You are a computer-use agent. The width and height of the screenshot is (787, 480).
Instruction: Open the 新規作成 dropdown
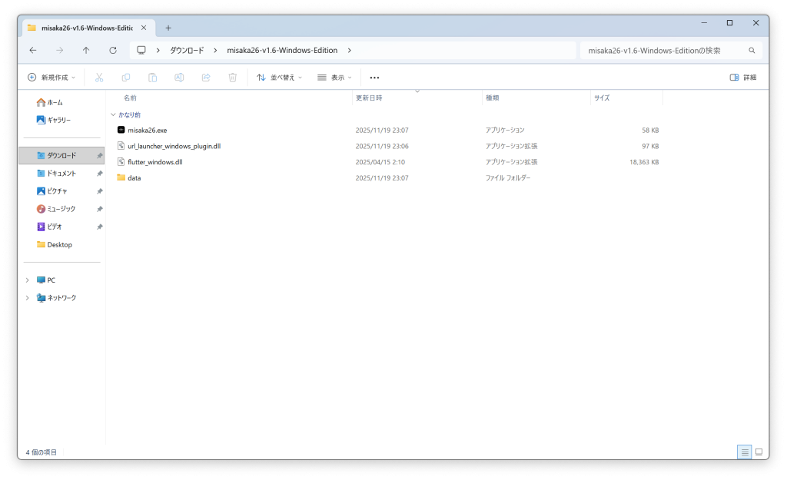[51, 78]
